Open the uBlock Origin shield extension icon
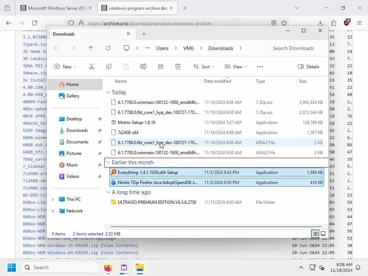This screenshot has width=368, height=276. 347,23
